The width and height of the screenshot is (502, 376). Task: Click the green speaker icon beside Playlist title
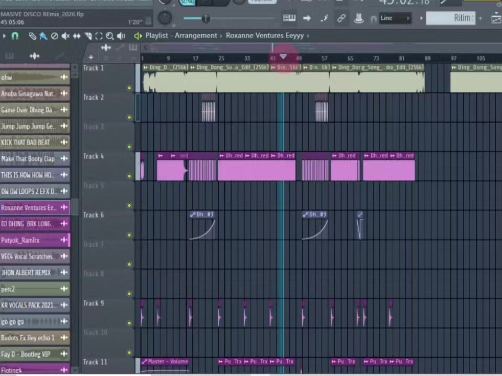point(138,36)
